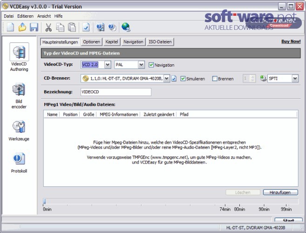
Task: Uncheck the Simulieren checkbox
Action: coord(183,78)
